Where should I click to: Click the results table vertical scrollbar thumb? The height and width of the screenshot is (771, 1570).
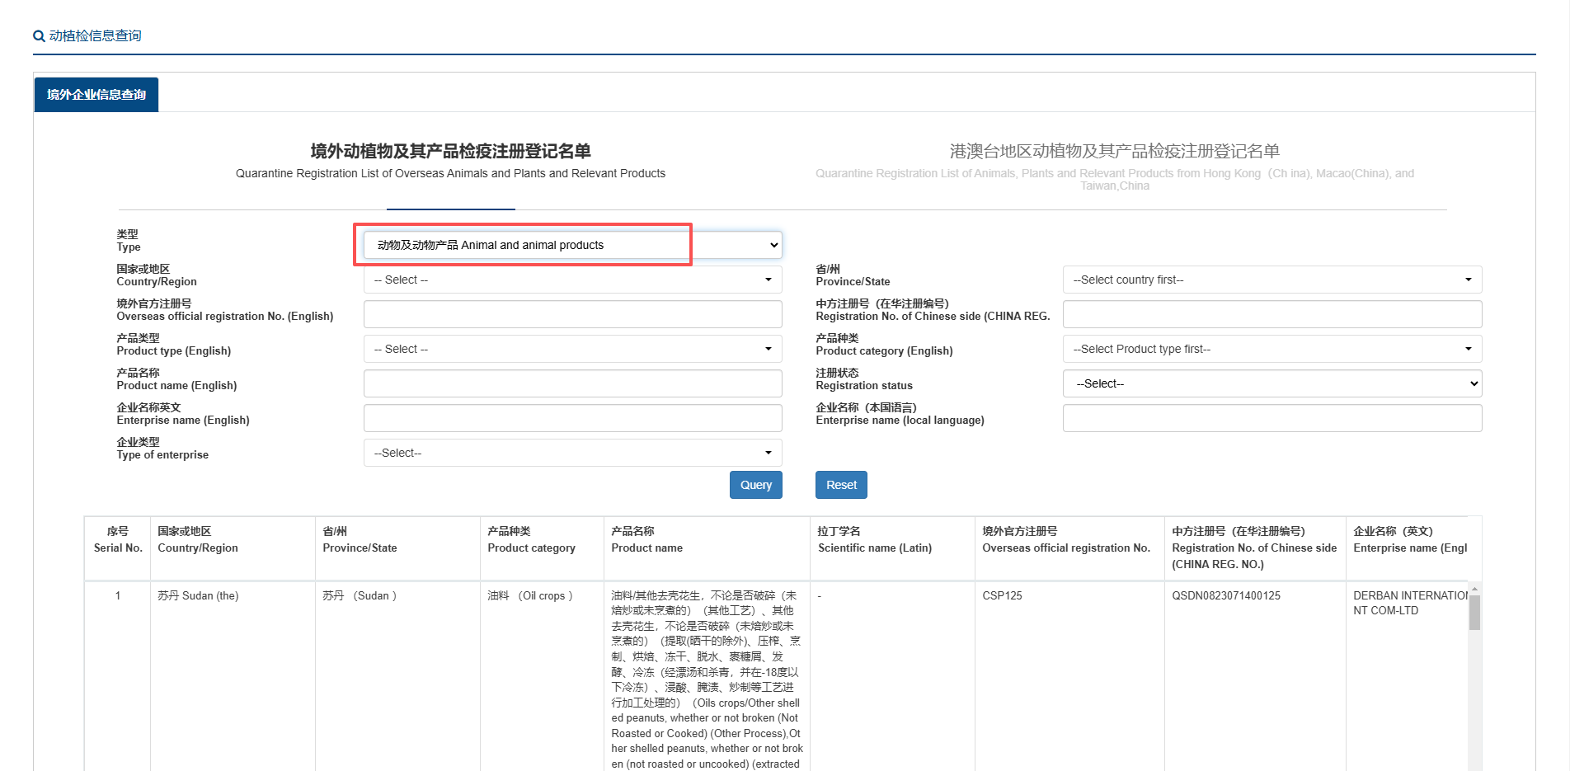point(1474,613)
